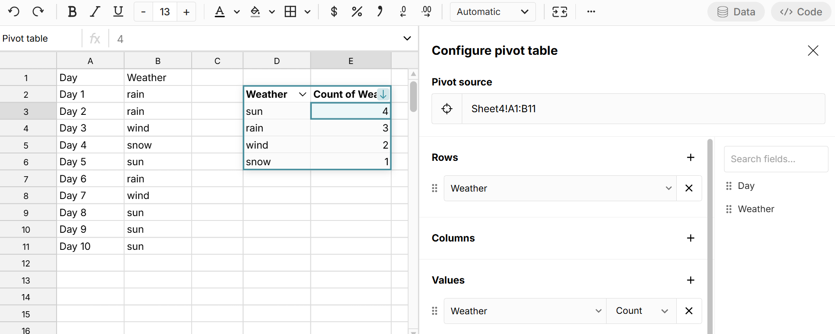835x334 pixels.
Task: Open the borders tool
Action: coord(290,12)
